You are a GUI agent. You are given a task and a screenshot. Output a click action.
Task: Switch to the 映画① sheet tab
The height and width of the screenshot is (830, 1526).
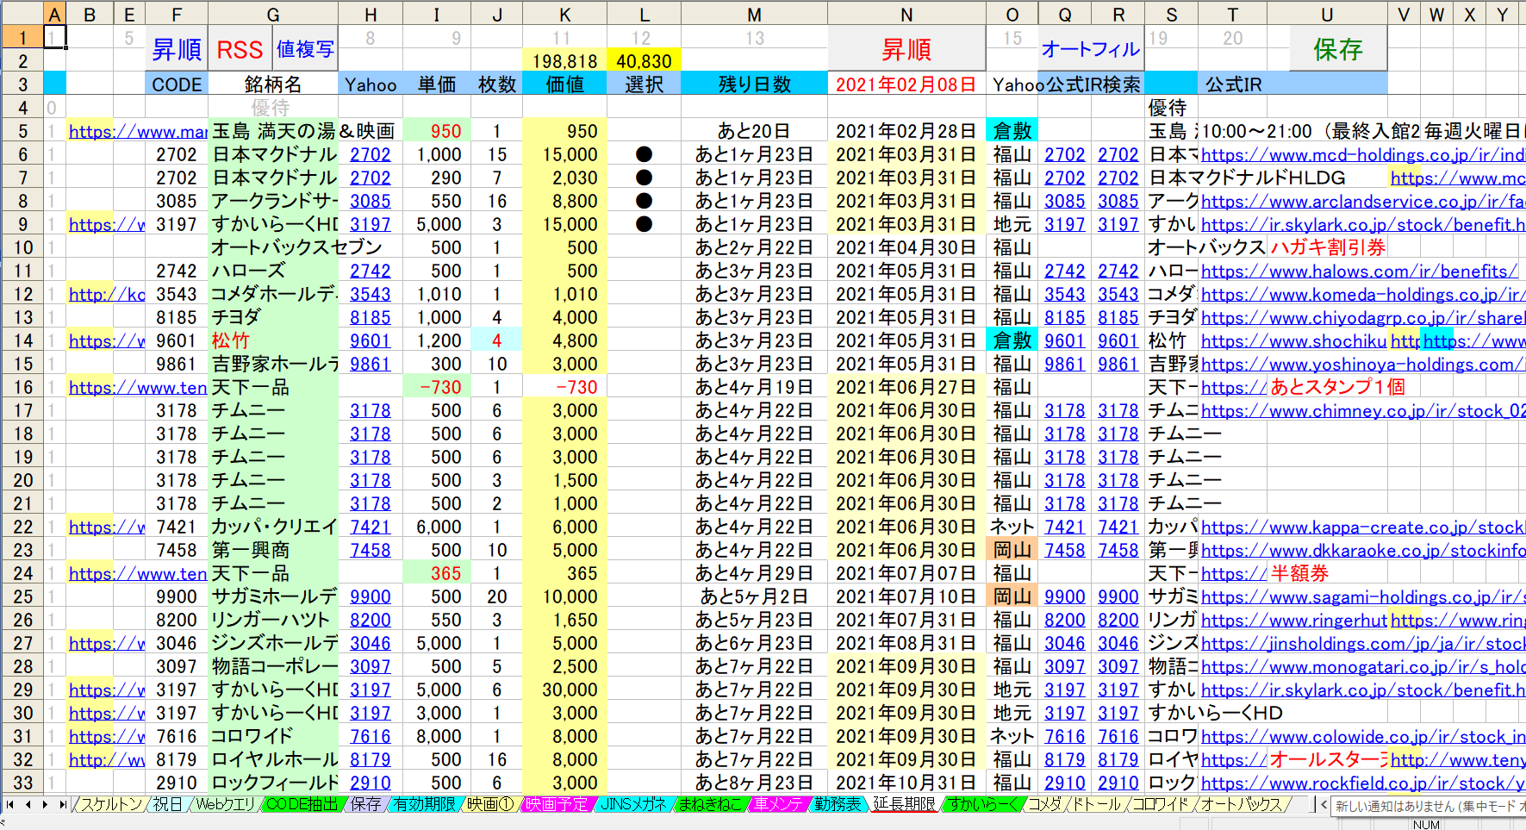click(x=490, y=804)
